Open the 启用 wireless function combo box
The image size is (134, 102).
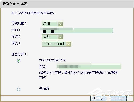53,24
